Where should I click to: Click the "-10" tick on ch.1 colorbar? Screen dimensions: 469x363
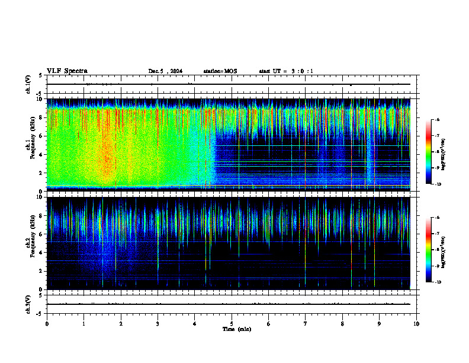tap(438, 184)
